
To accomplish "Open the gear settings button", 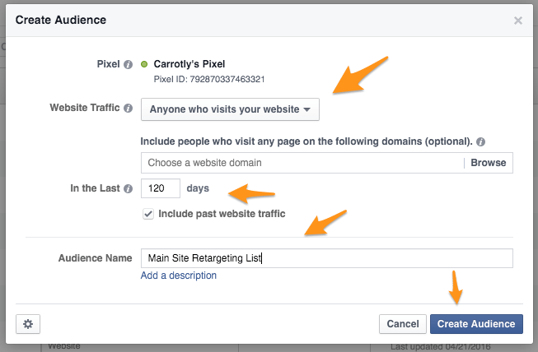I will 28,324.
